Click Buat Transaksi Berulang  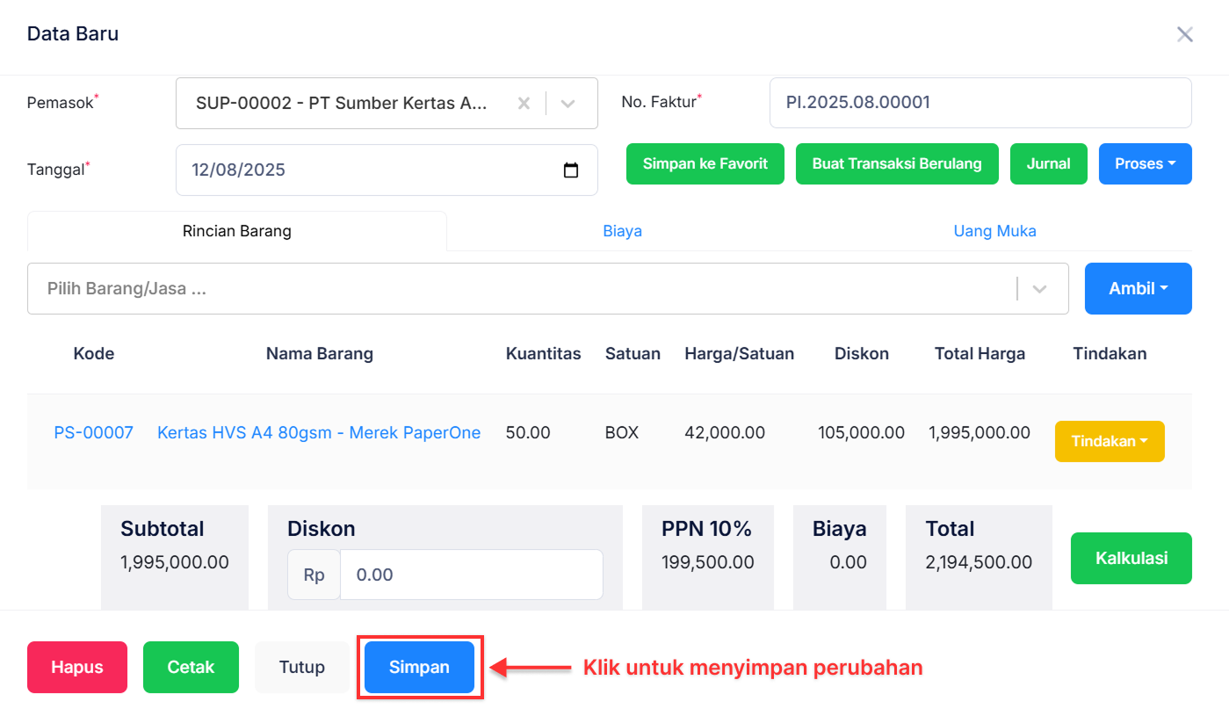(897, 163)
